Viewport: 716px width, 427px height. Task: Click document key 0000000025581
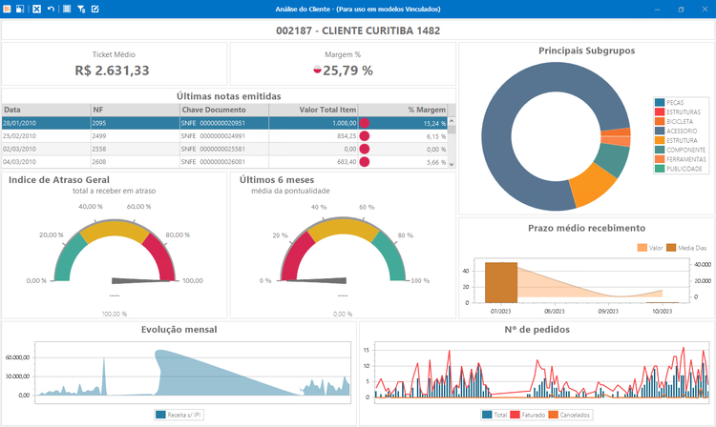[x=222, y=149]
